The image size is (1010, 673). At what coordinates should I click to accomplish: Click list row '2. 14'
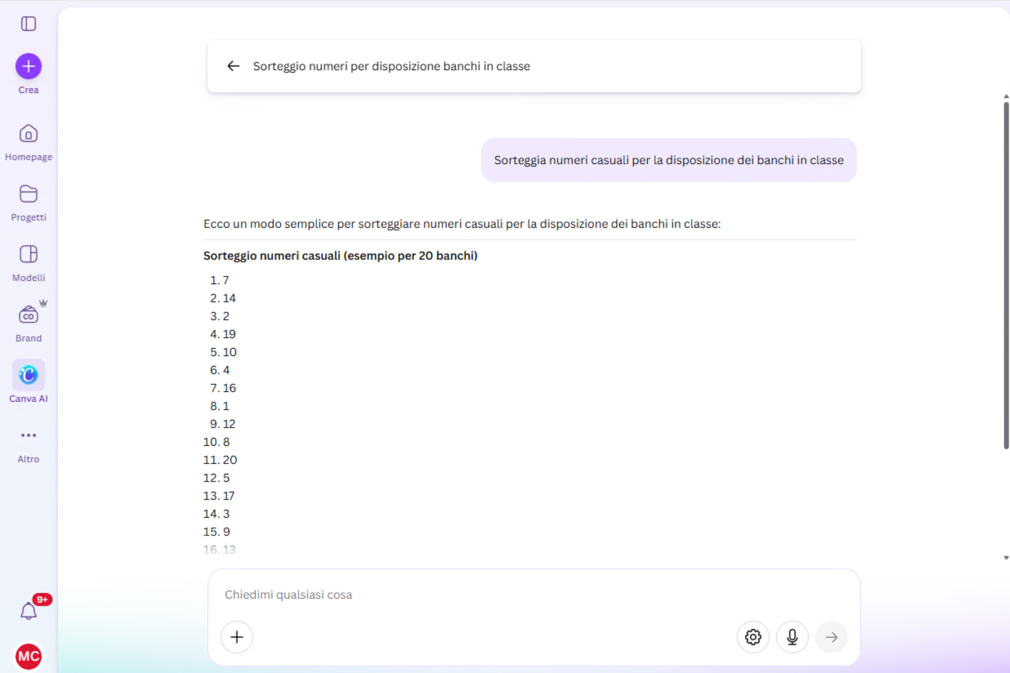[x=223, y=298]
